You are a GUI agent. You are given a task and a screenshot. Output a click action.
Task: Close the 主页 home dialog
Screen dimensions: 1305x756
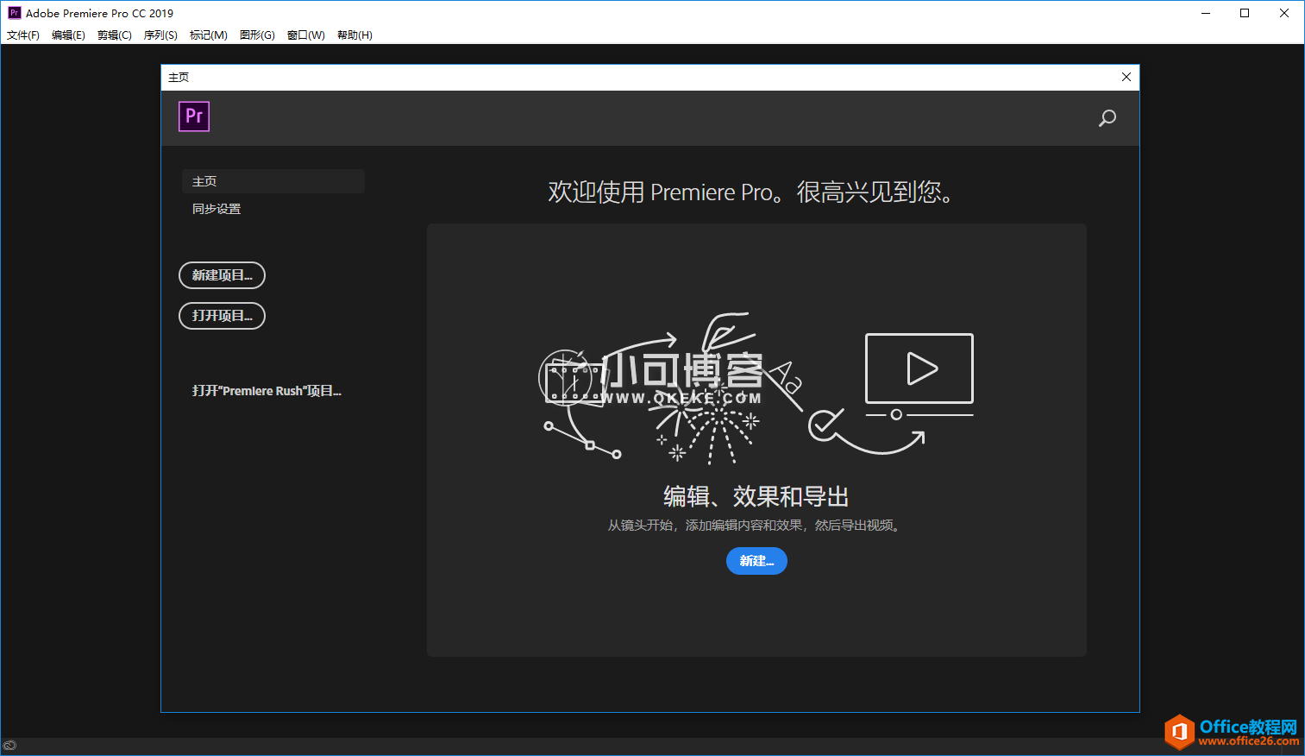[x=1126, y=77]
